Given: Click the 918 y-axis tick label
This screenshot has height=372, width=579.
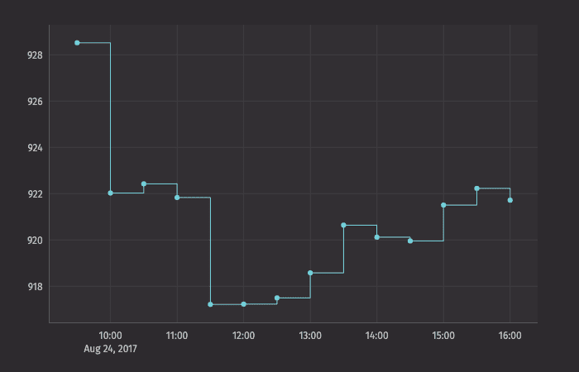Looking at the screenshot, I should (x=35, y=287).
